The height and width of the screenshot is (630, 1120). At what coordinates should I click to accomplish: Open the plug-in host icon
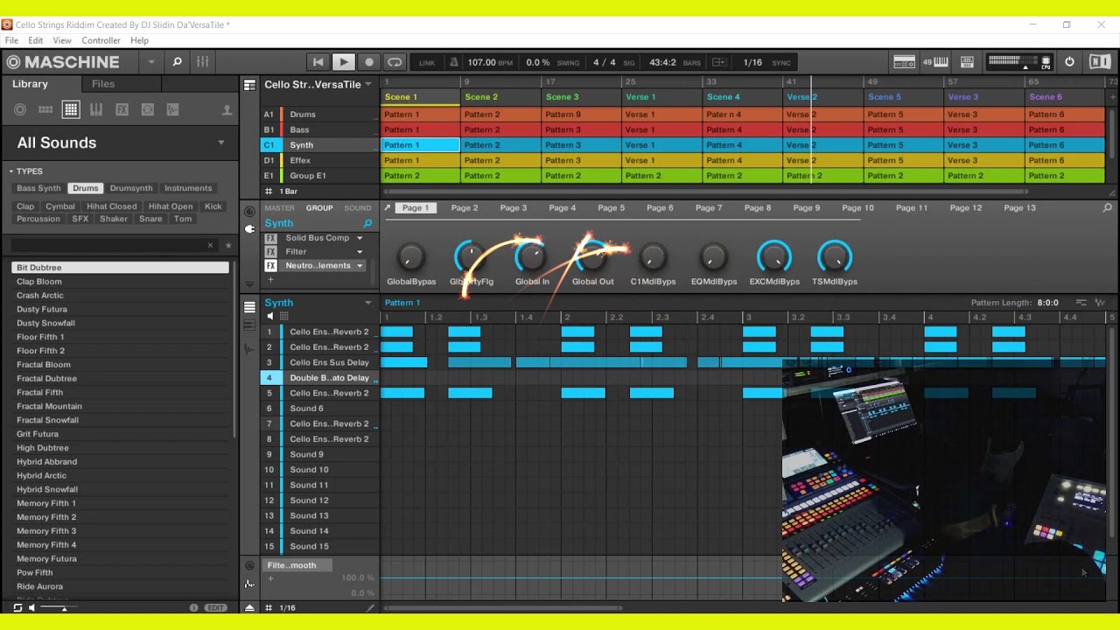click(x=967, y=62)
